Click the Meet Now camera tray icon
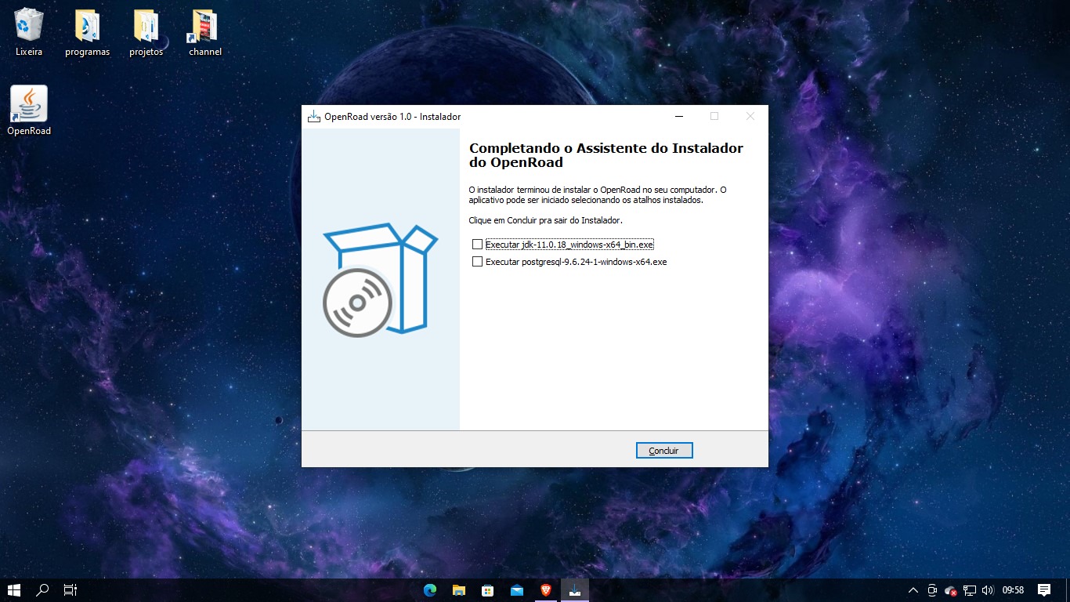Viewport: 1070px width, 602px height. tap(932, 590)
